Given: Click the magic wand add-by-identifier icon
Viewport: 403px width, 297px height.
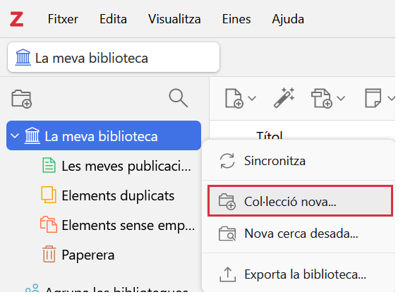Looking at the screenshot, I should tap(284, 97).
